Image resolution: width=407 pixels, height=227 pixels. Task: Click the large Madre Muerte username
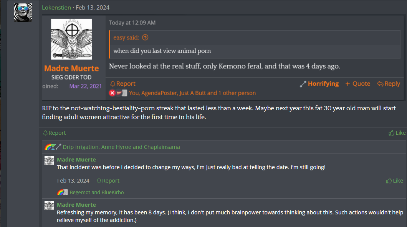point(71,69)
